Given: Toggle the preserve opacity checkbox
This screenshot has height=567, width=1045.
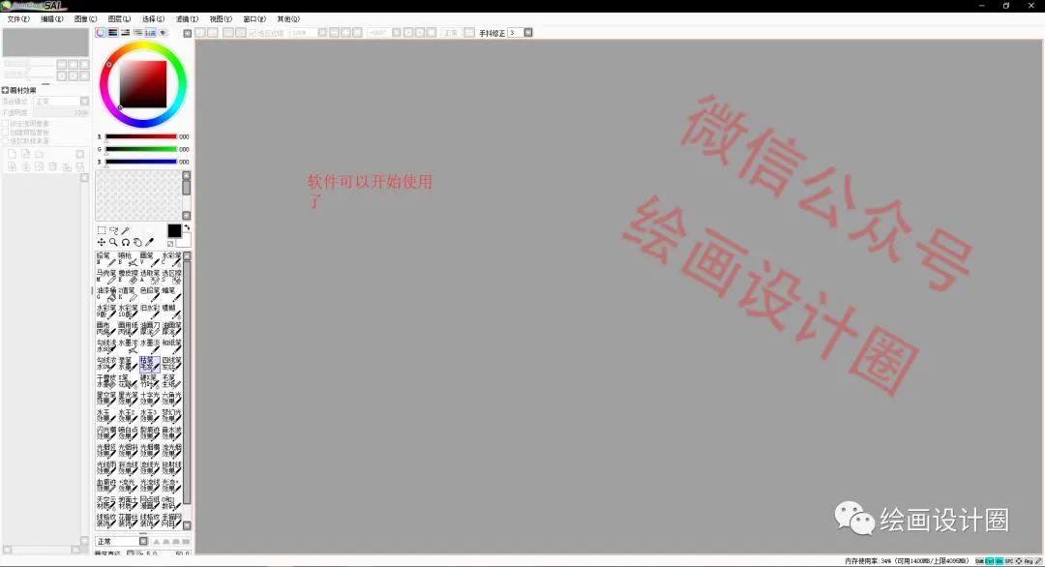Looking at the screenshot, I should tap(6, 124).
